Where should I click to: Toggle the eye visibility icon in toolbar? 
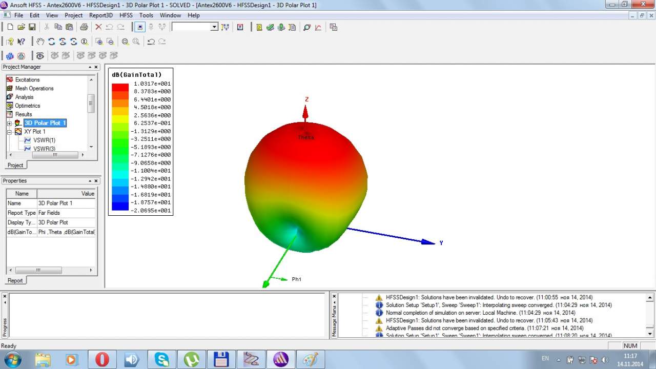coord(40,55)
